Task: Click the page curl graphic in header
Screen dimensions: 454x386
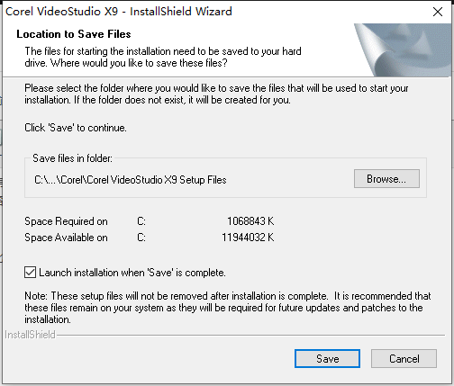Action: coord(403,49)
